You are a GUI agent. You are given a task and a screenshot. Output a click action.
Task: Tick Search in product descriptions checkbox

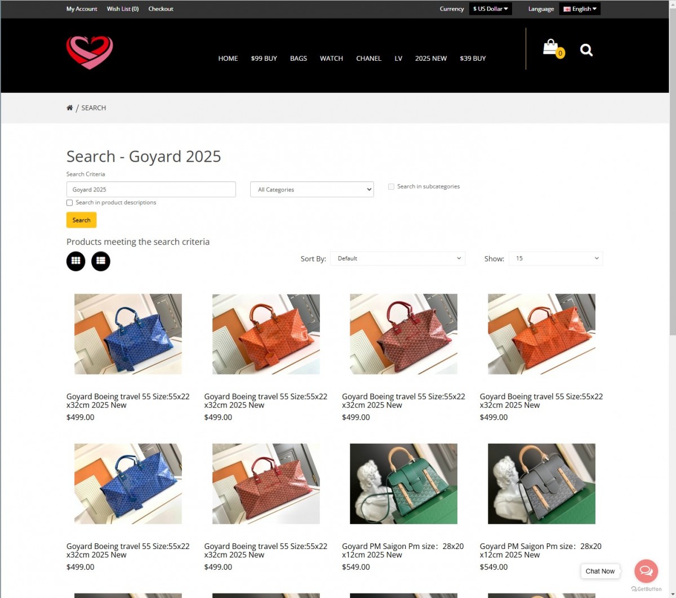coord(70,203)
